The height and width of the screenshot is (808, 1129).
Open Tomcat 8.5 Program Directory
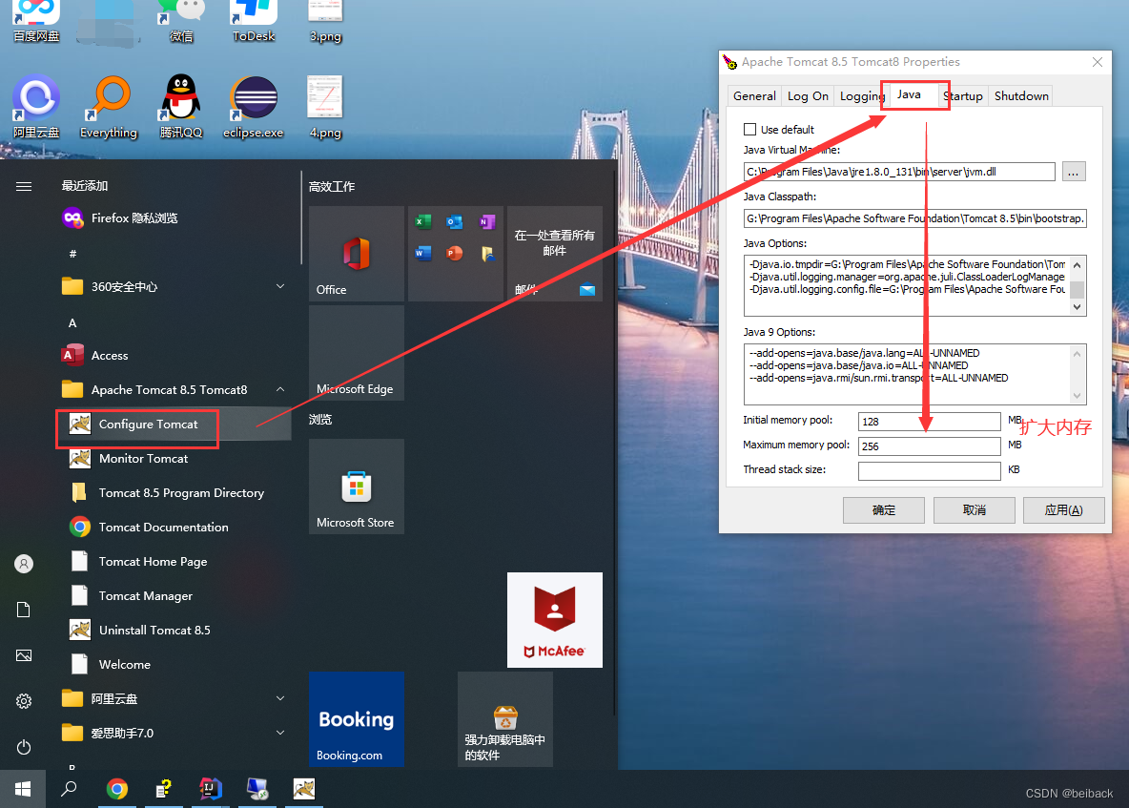174,493
